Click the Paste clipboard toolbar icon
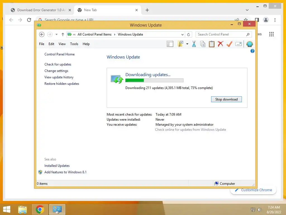 (212, 44)
